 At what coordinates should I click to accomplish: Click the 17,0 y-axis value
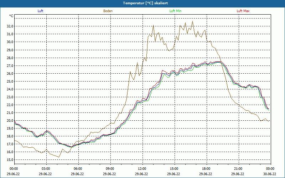pyautogui.click(x=10, y=144)
